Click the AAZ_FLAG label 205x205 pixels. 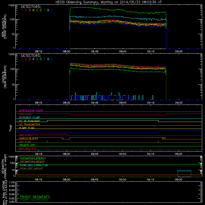(x=25, y=142)
